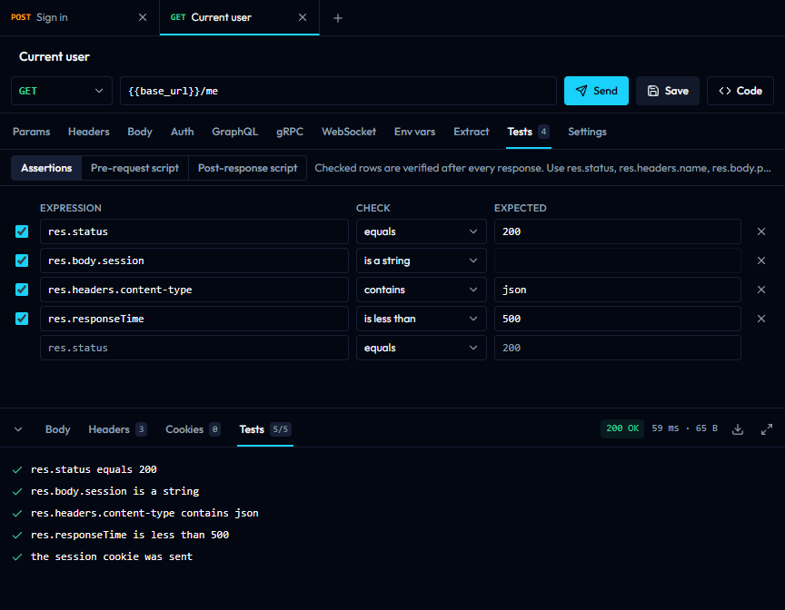Open the Settings tab
The width and height of the screenshot is (785, 610).
pyautogui.click(x=587, y=132)
